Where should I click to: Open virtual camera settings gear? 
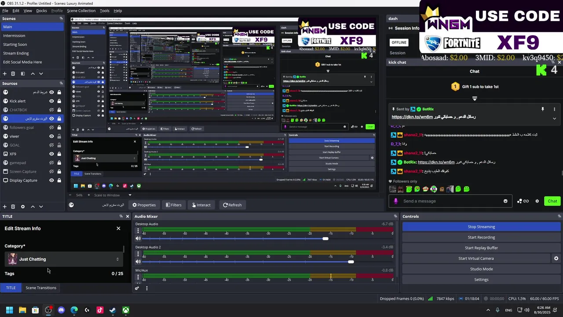click(x=556, y=258)
